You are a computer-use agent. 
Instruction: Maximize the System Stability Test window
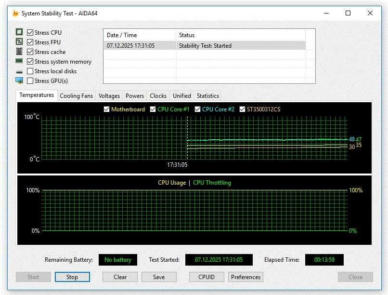[x=348, y=13]
